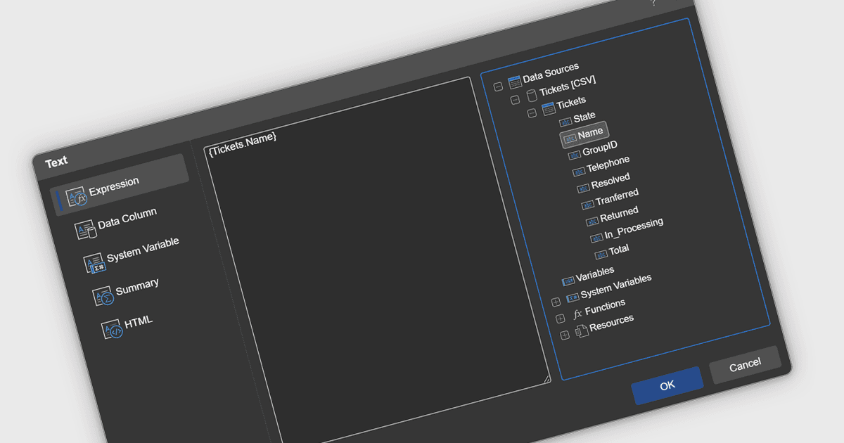The width and height of the screenshot is (844, 443).
Task: Select the Total field
Action: pos(619,250)
